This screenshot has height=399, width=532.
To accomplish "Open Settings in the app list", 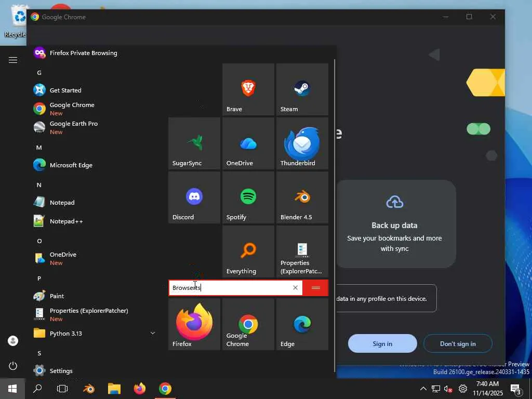I will click(x=95, y=370).
